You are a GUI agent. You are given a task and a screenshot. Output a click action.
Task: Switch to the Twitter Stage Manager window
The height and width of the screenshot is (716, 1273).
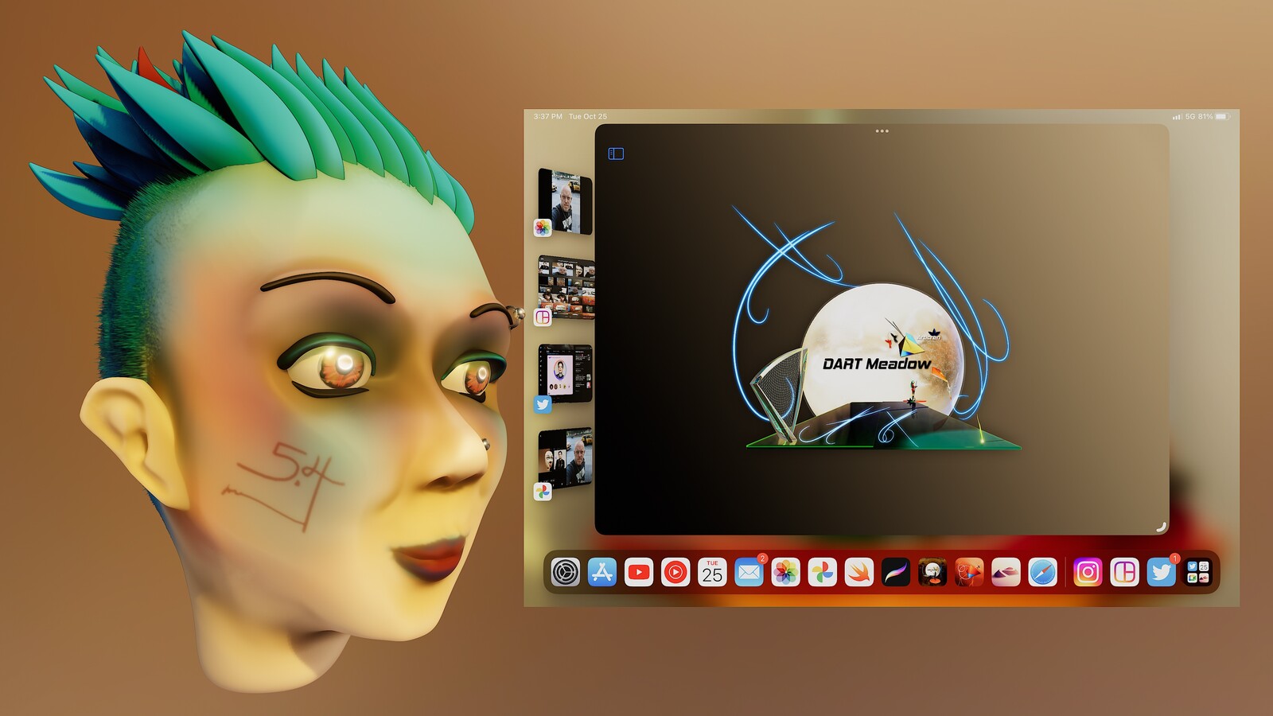(566, 375)
